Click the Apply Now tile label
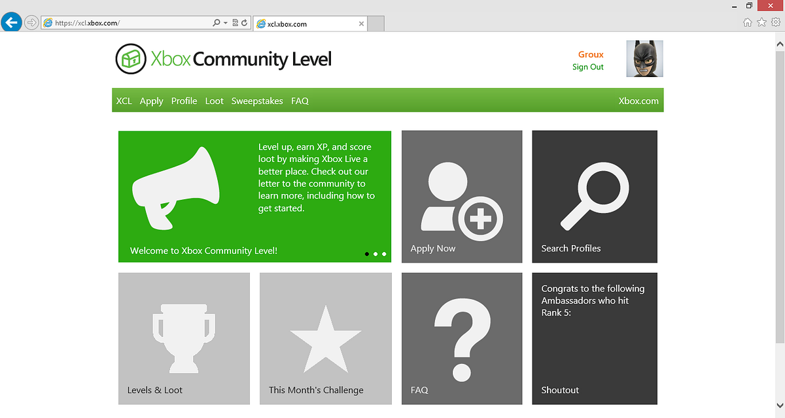 (x=432, y=248)
